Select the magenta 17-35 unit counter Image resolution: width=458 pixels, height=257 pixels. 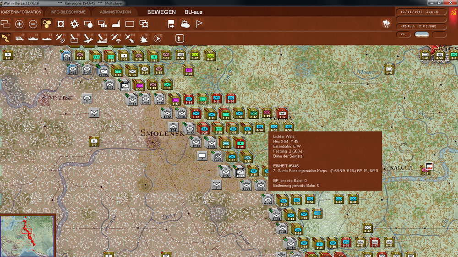(139, 85)
